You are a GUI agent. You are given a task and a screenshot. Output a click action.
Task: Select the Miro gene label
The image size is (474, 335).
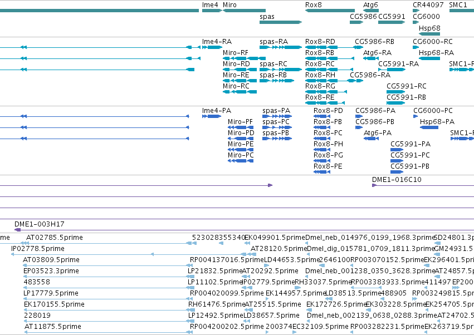229,5
